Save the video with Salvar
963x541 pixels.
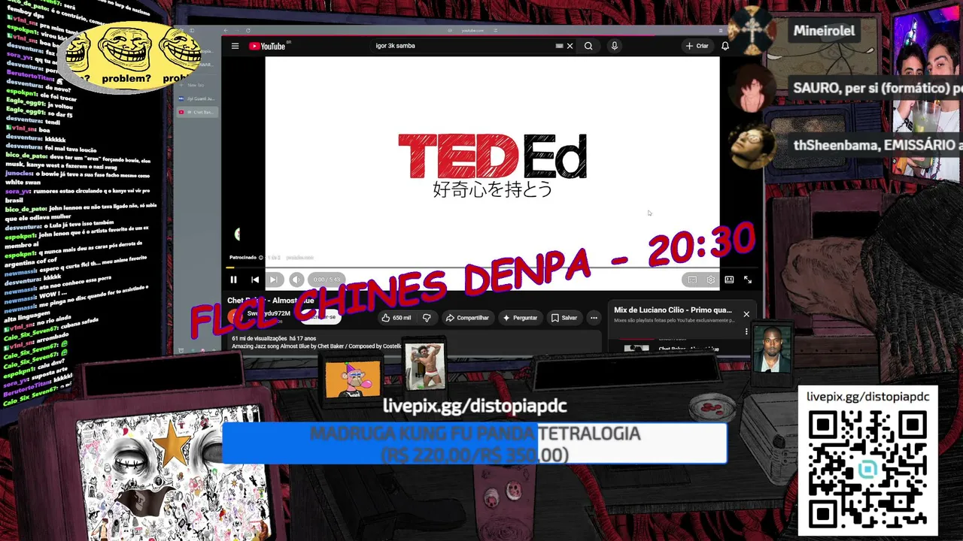click(564, 318)
